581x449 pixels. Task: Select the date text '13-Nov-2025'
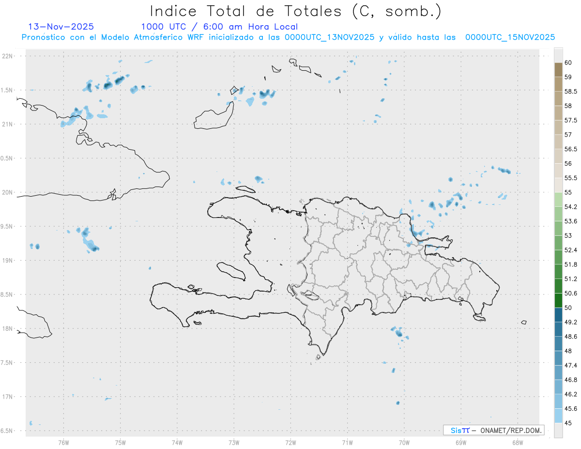(x=61, y=27)
